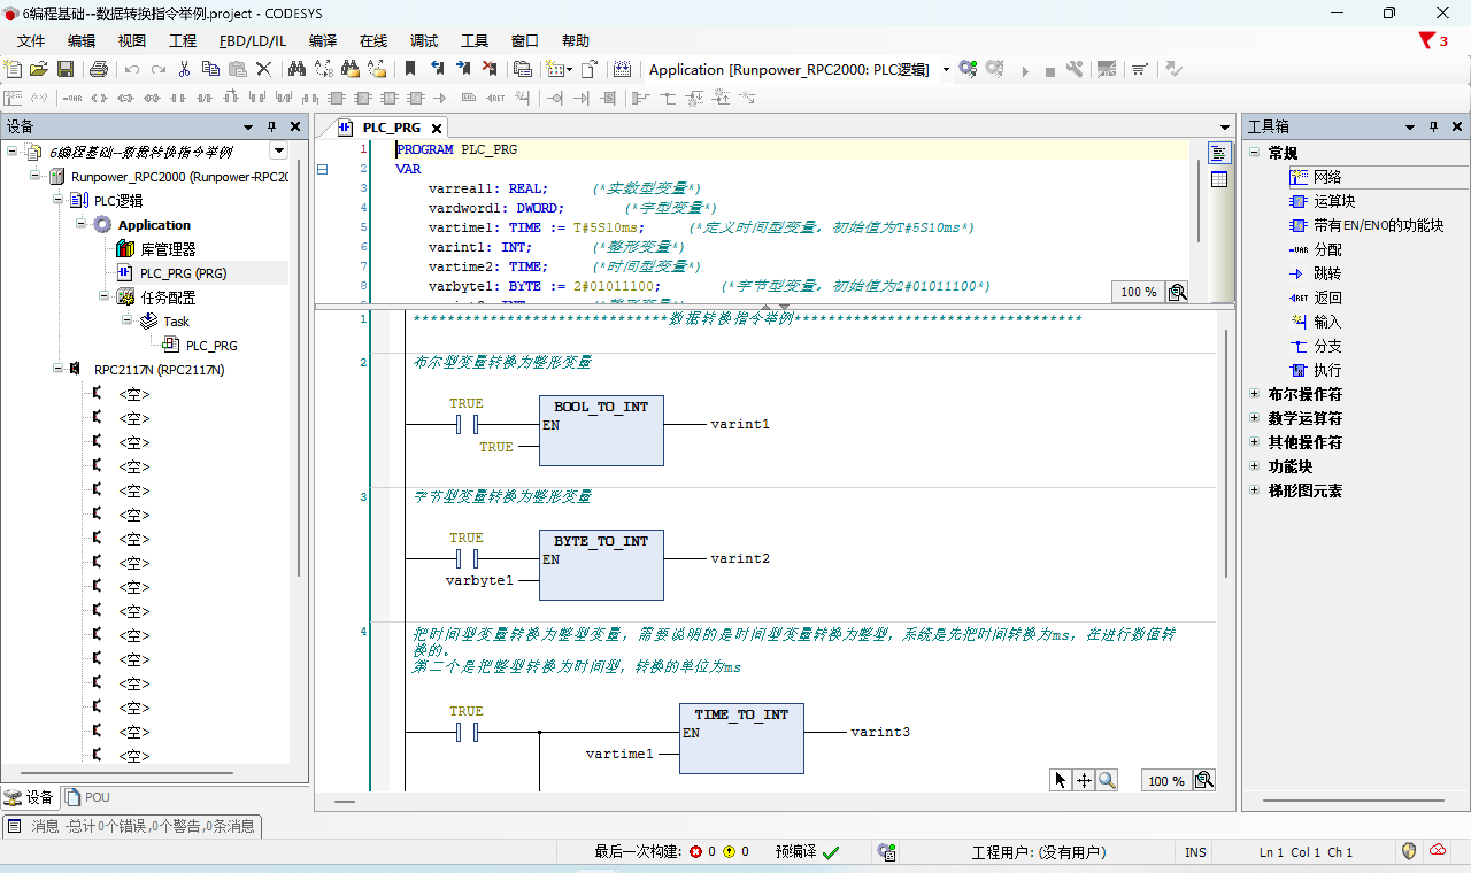This screenshot has height=873, width=1471.
Task: Click the zoom magnifier icon in declaration pane
Action: point(1177,292)
